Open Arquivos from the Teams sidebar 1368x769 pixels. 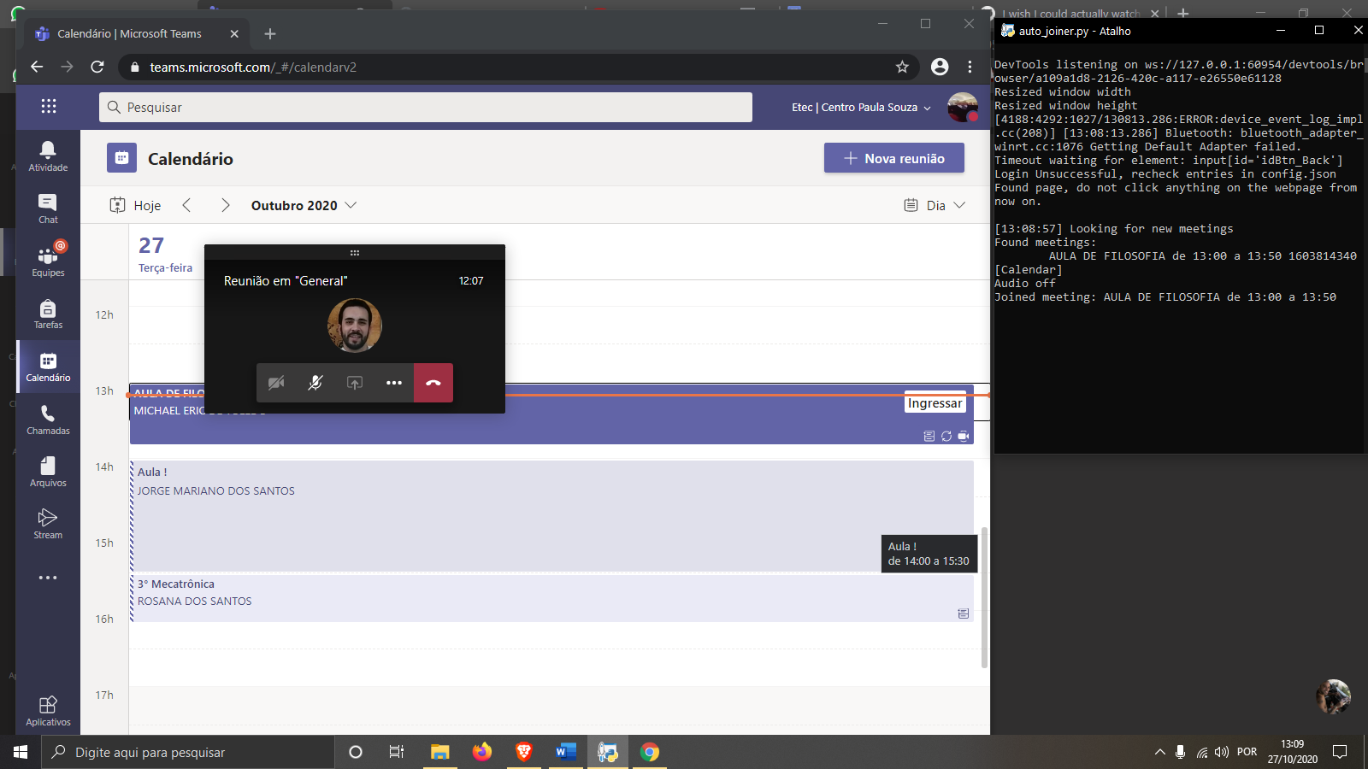pos(47,471)
